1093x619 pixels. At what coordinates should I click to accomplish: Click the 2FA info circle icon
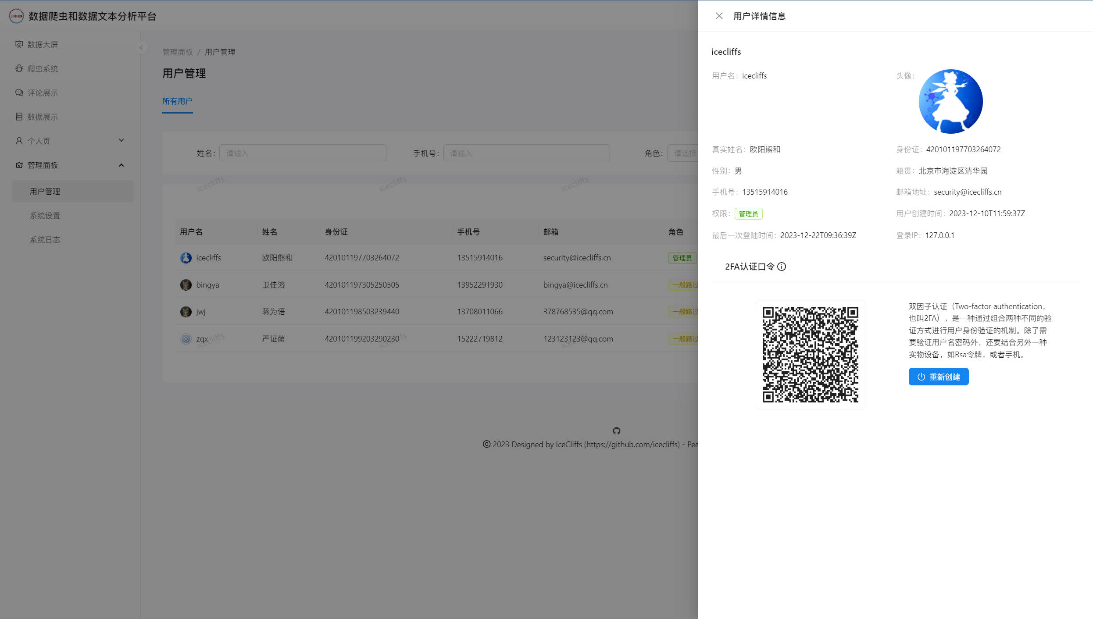[x=782, y=267]
